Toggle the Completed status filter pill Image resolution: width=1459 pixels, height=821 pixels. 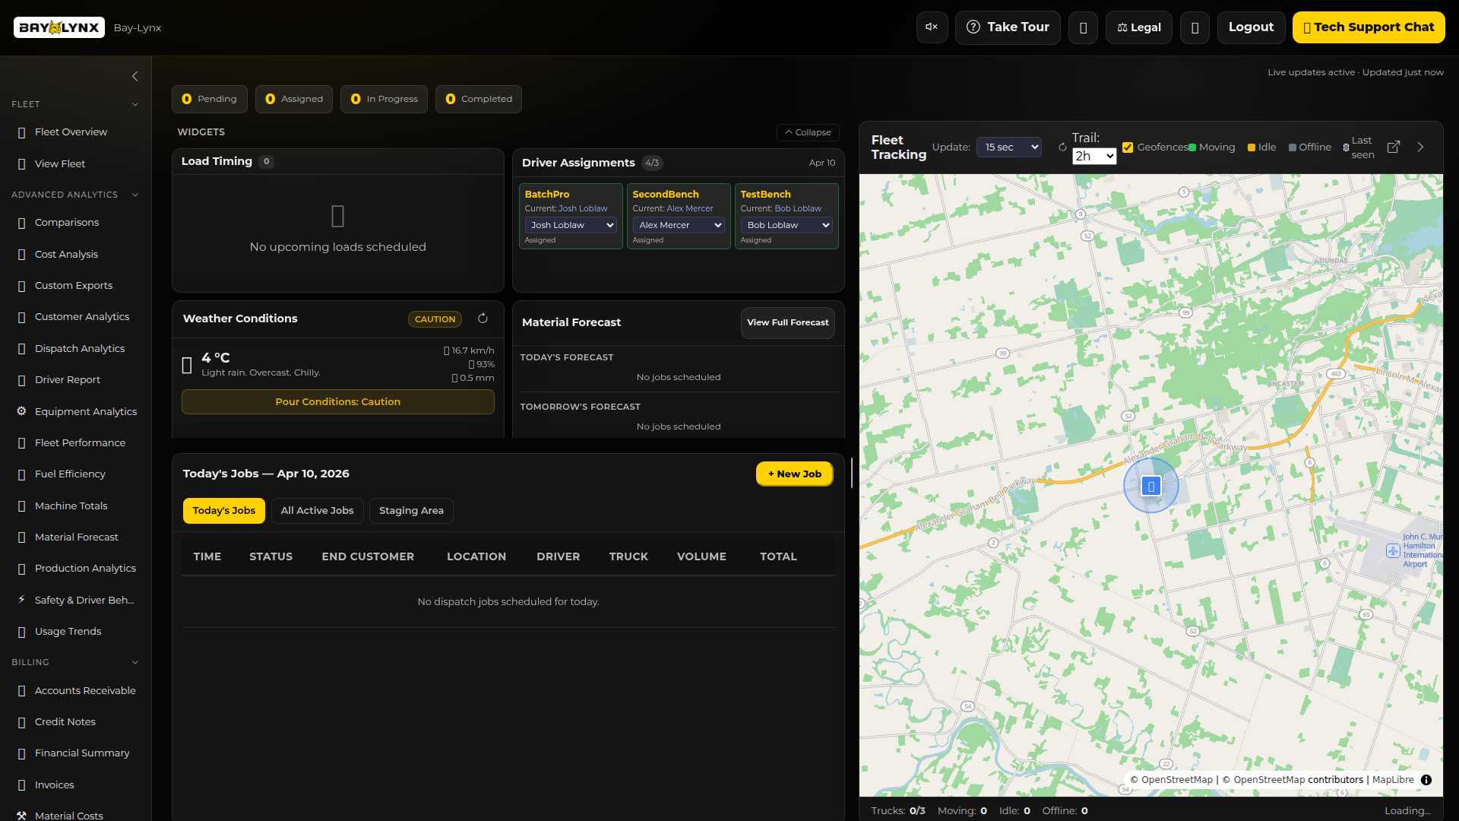click(x=478, y=99)
